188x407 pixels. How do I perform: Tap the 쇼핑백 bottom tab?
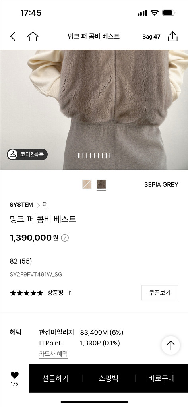109,378
